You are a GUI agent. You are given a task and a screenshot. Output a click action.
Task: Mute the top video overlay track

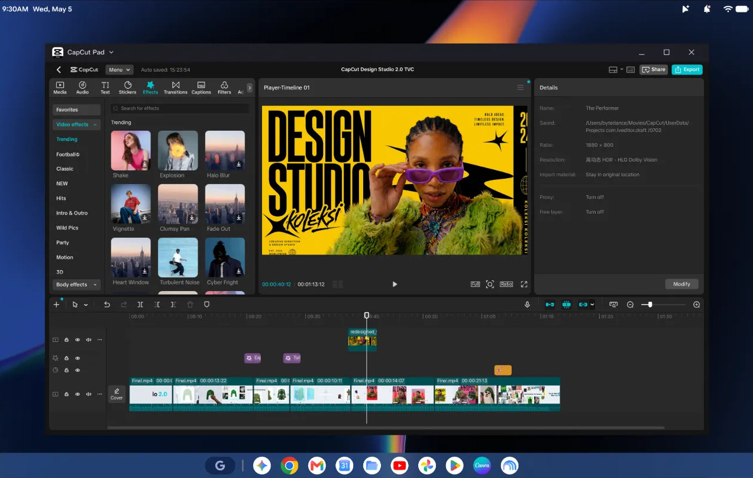point(89,340)
